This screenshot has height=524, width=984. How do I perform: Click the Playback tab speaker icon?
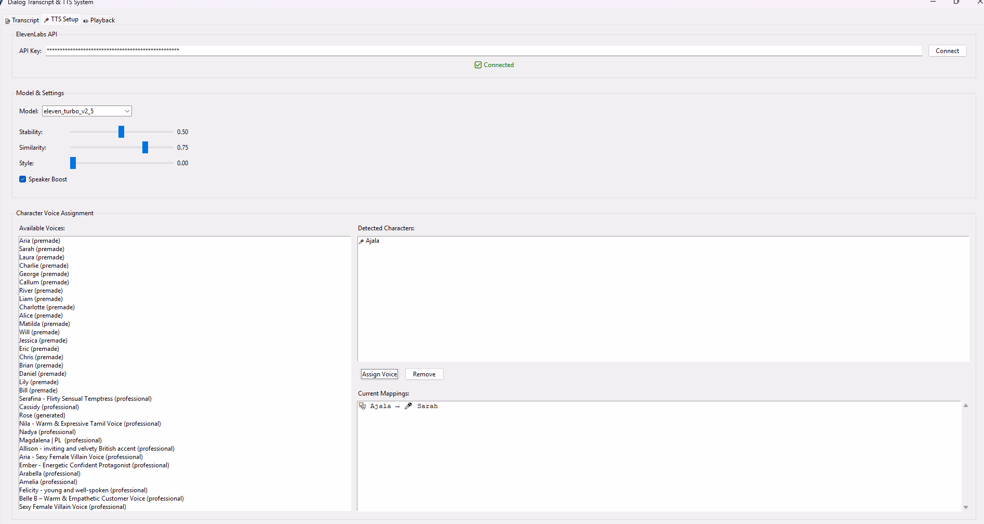(x=86, y=21)
